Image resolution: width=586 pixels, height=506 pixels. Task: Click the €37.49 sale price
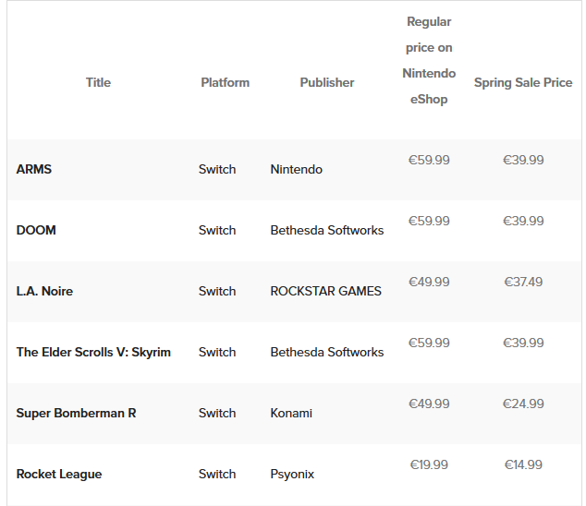coord(523,282)
